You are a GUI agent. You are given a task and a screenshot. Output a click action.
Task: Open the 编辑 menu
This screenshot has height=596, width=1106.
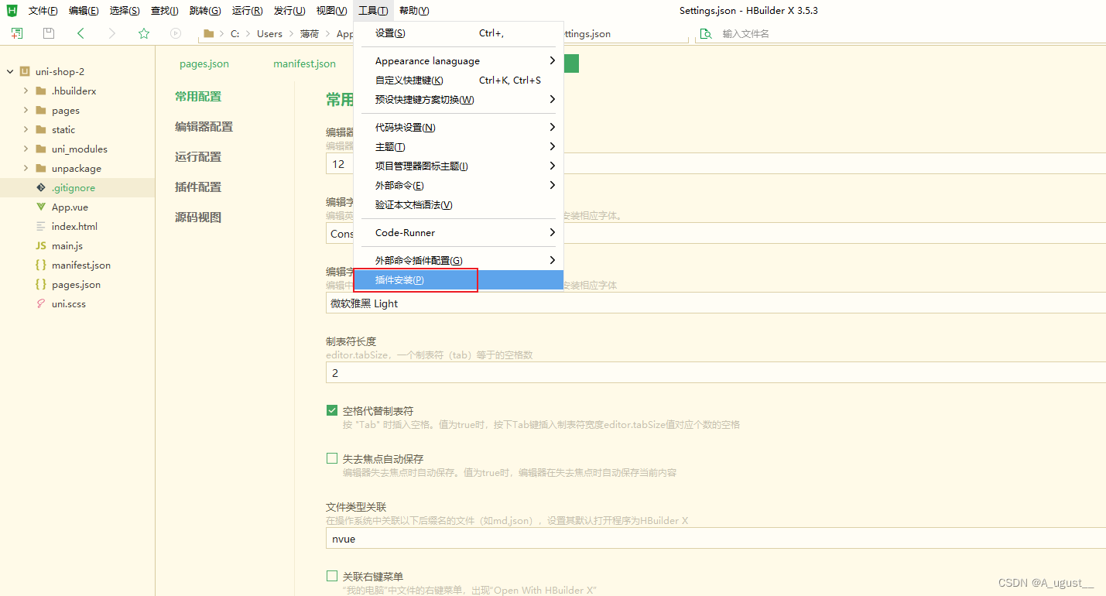(x=84, y=10)
